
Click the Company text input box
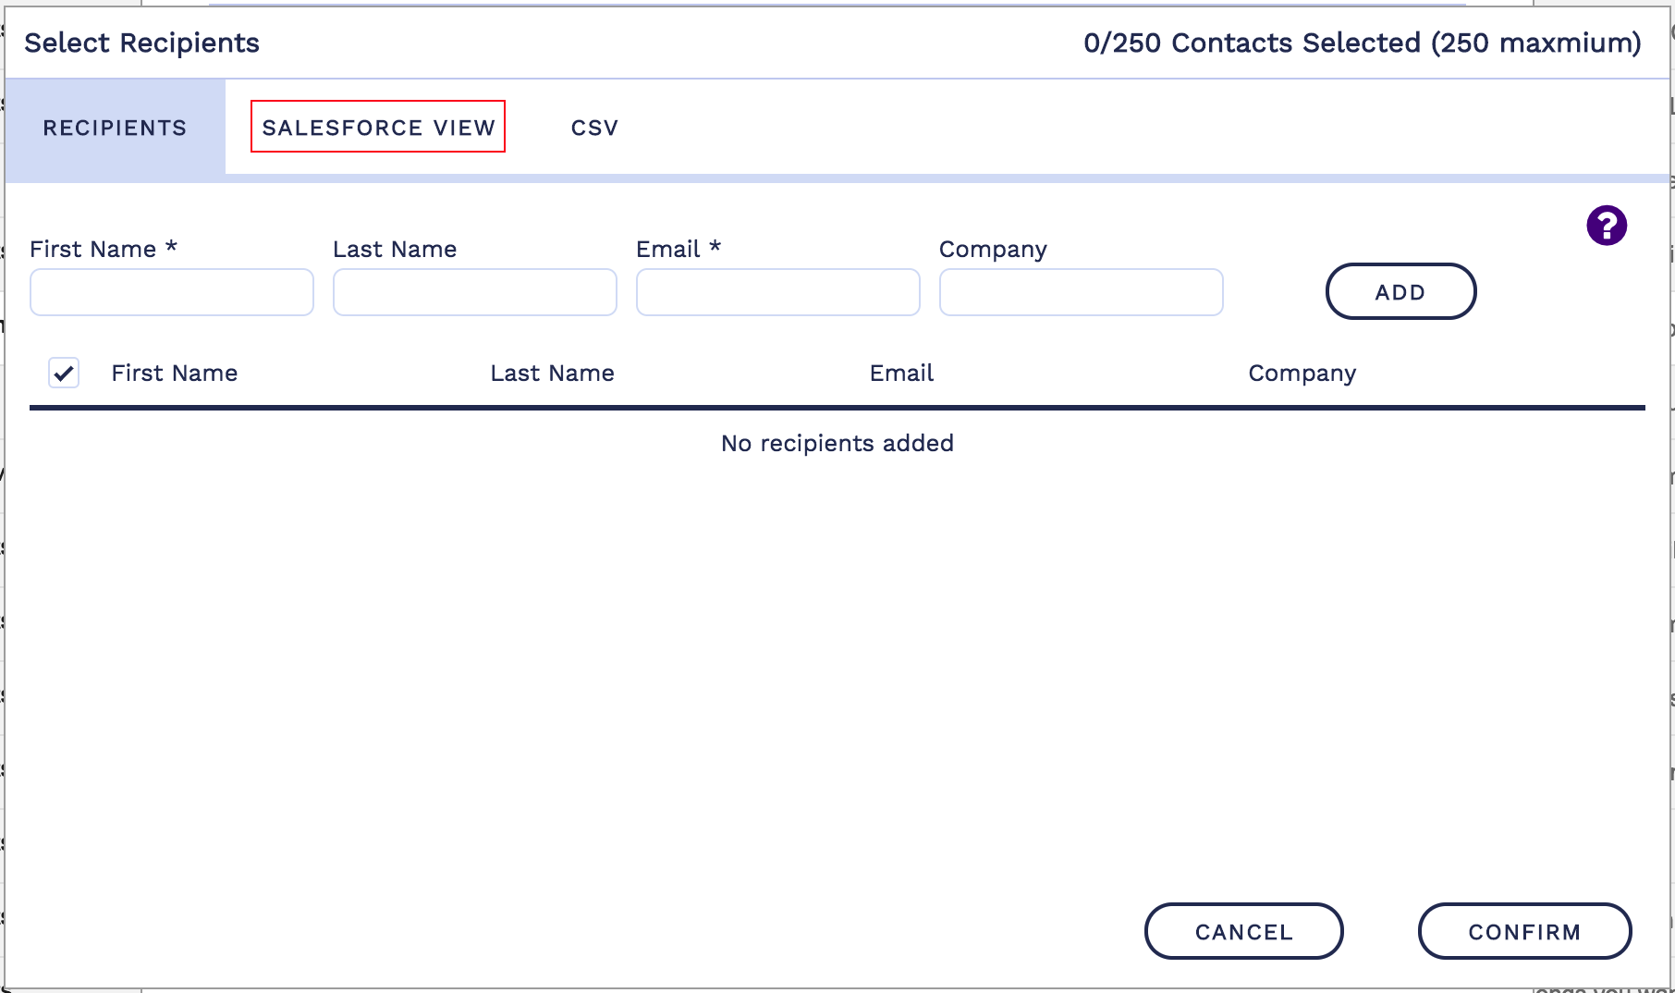[1082, 292]
